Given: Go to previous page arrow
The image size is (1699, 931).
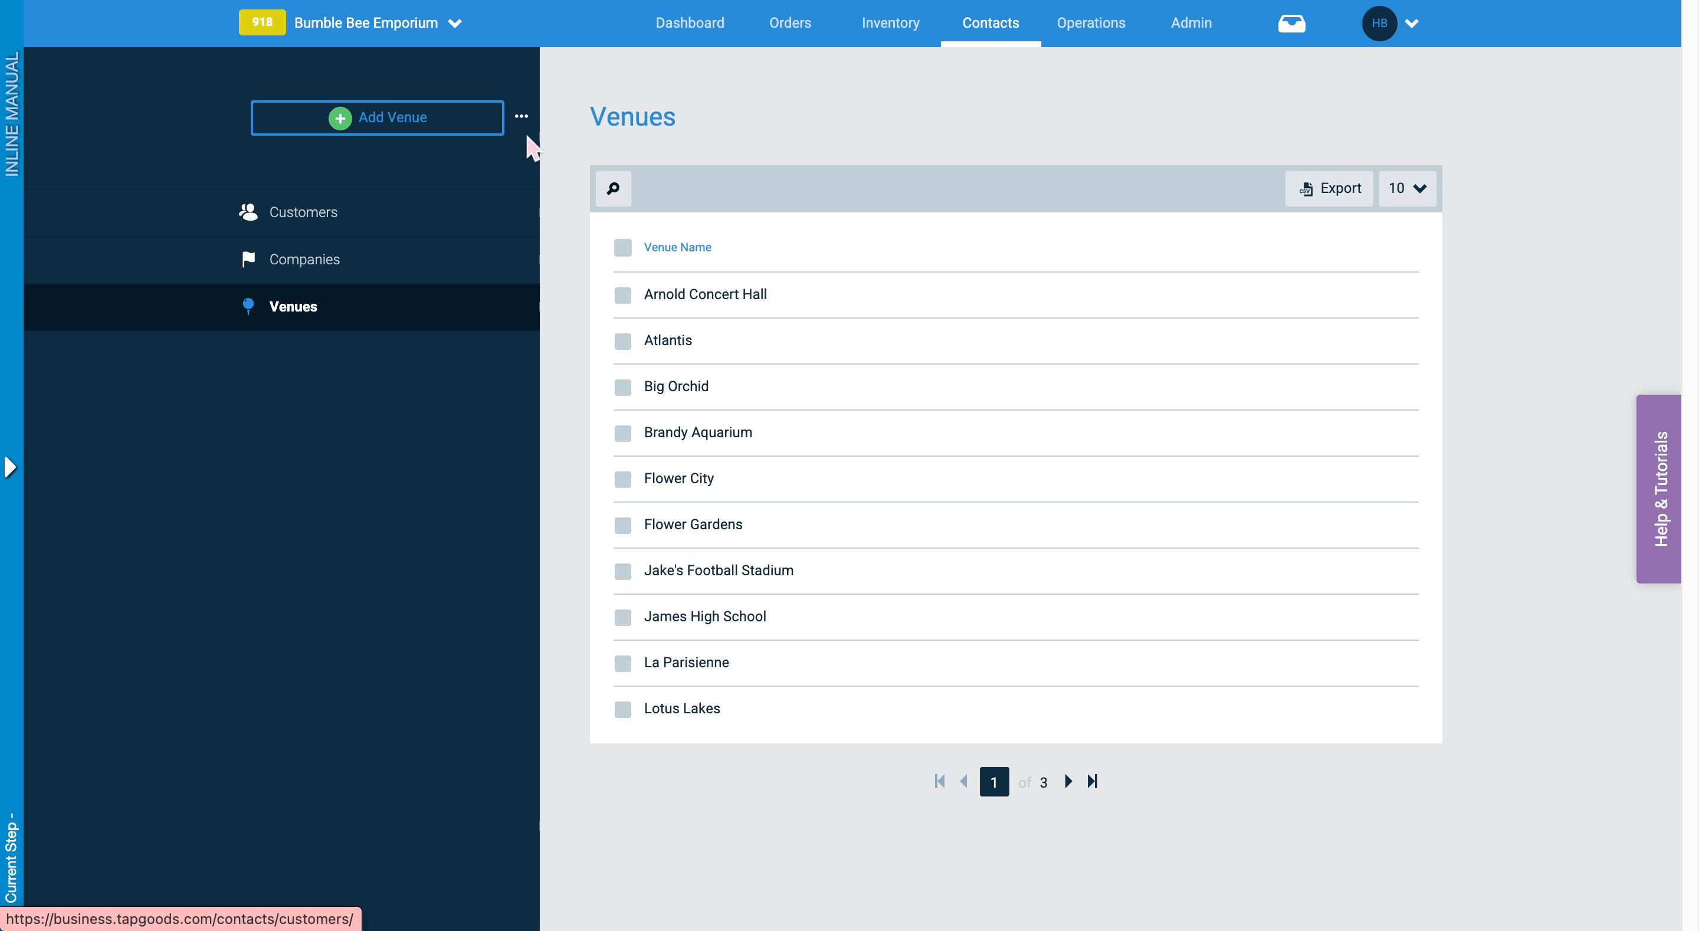Looking at the screenshot, I should coord(963,781).
